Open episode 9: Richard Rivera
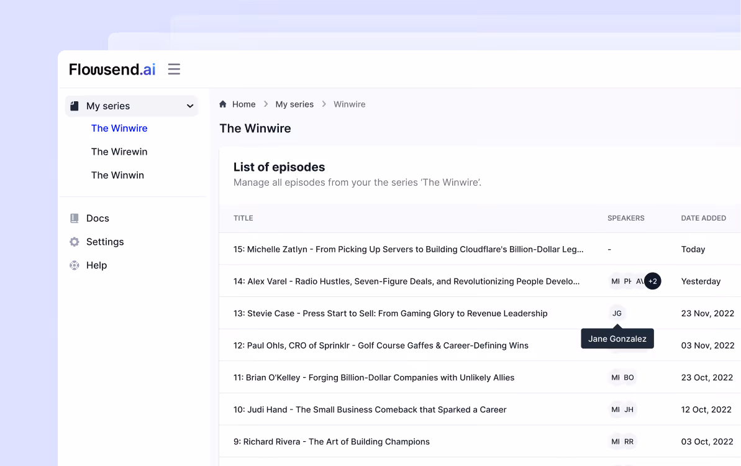 [x=332, y=442]
